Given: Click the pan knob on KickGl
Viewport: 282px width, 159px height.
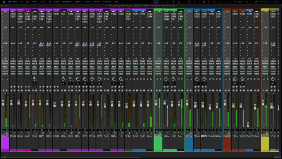Looking at the screenshot, I should click(34, 79).
